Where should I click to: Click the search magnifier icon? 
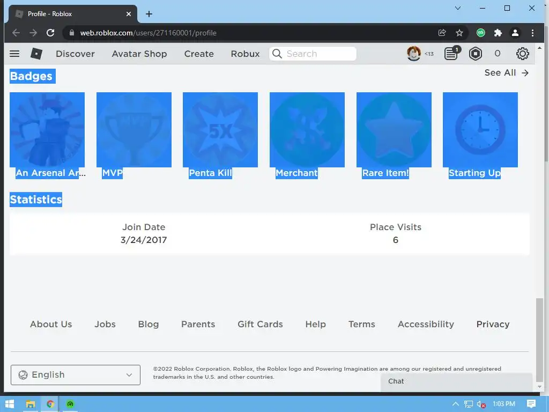point(277,54)
